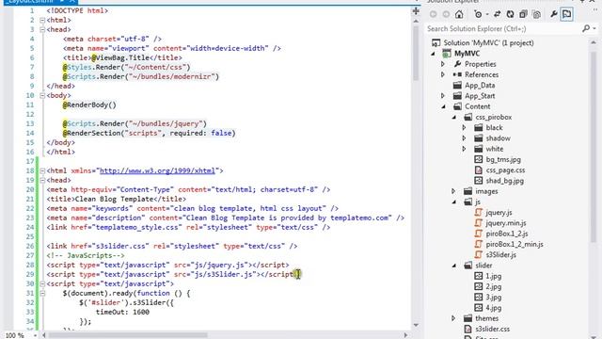Viewport: 602px width, 339px height.
Task: Select bg_tms.jpg file
Action: click(503, 159)
